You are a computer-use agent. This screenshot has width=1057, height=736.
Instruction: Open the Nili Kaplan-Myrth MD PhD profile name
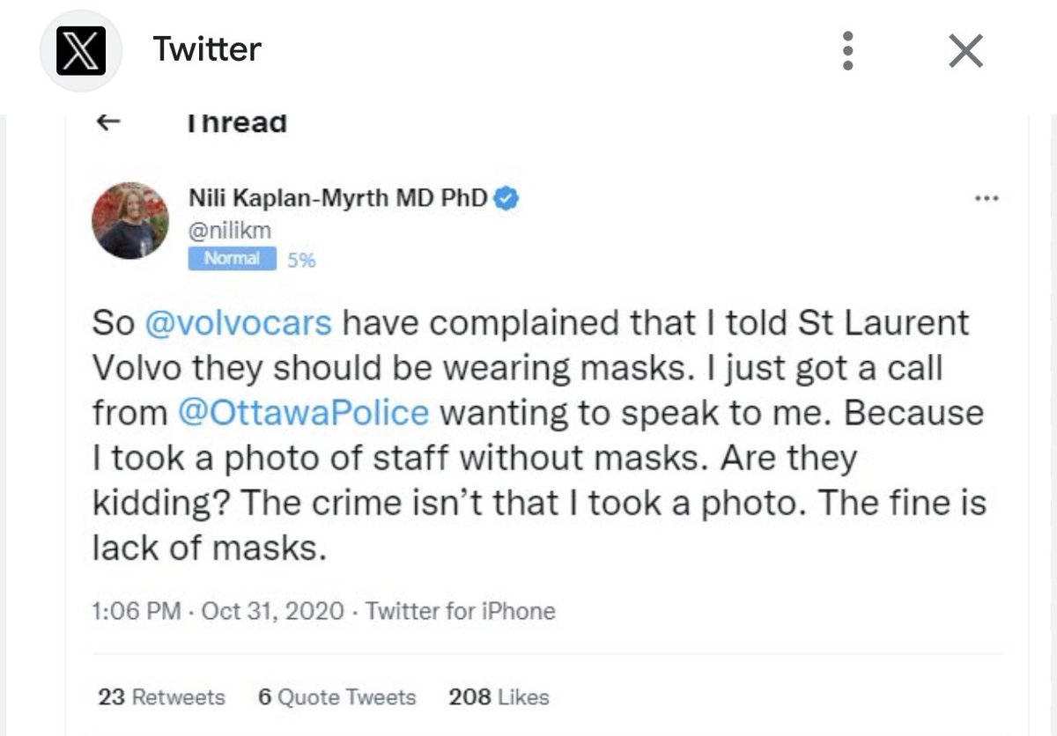click(338, 199)
